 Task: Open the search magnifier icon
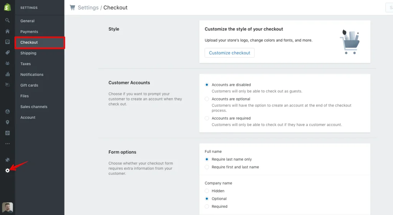[x=7, y=20]
